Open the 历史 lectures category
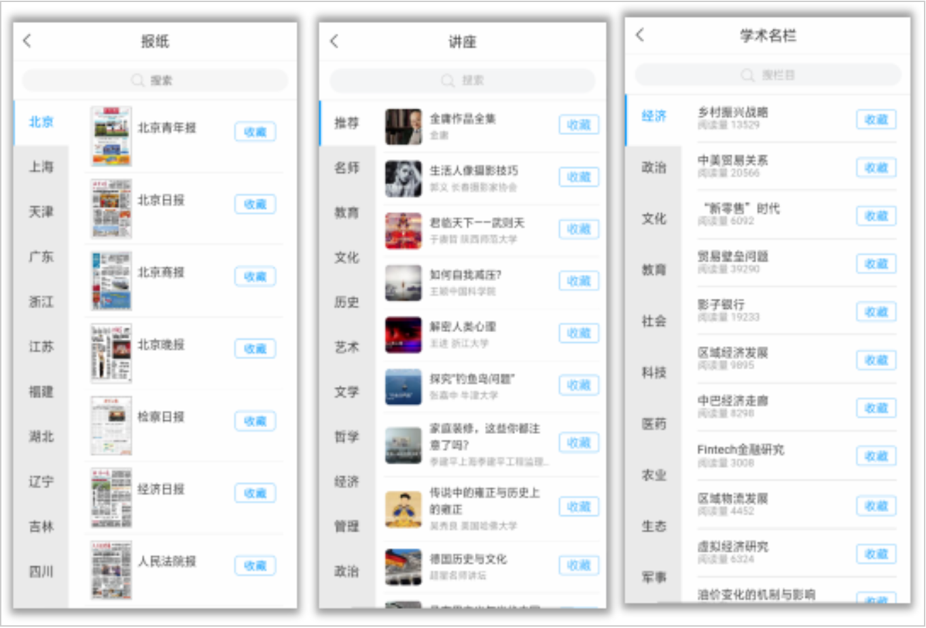Image resolution: width=926 pixels, height=628 pixels. click(x=346, y=302)
